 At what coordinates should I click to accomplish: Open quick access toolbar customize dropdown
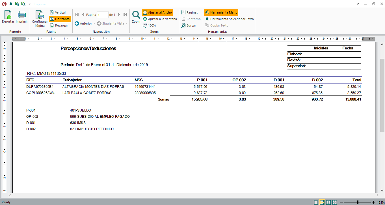pyautogui.click(x=30, y=4)
